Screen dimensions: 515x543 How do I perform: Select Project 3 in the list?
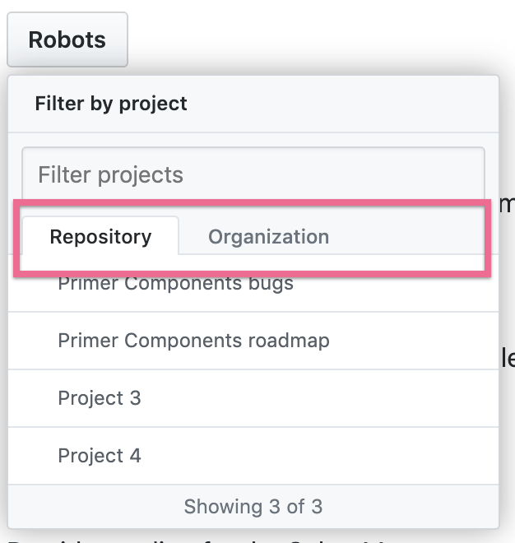click(100, 398)
